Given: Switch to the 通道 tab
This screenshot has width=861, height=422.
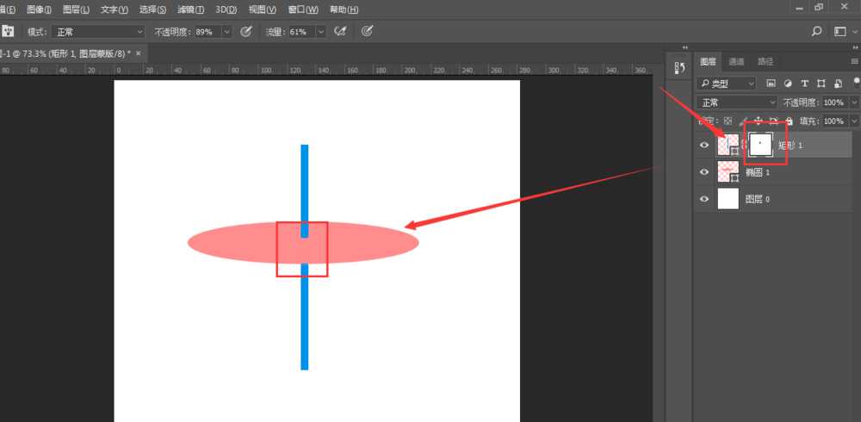Looking at the screenshot, I should (736, 62).
